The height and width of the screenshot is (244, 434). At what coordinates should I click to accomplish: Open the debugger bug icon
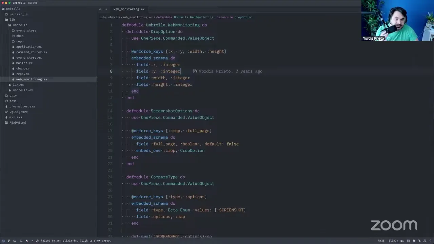click(x=414, y=241)
